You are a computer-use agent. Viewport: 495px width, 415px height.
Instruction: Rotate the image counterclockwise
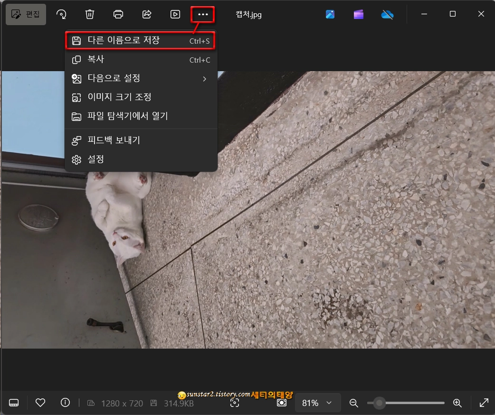[x=61, y=14]
